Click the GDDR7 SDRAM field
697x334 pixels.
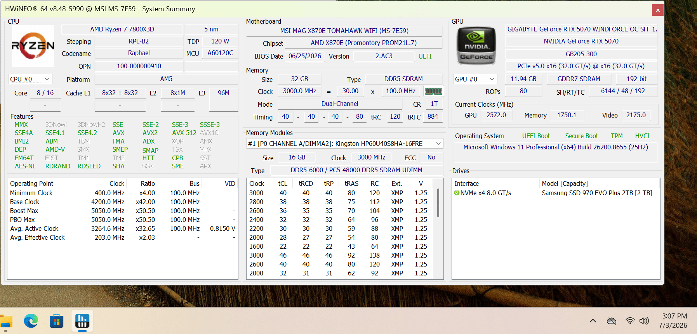tap(579, 79)
